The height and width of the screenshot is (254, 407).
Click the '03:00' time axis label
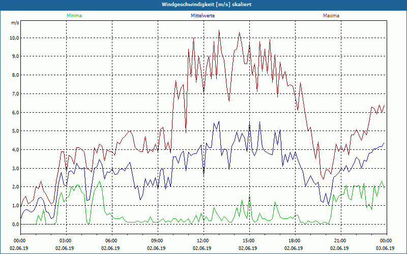66,241
